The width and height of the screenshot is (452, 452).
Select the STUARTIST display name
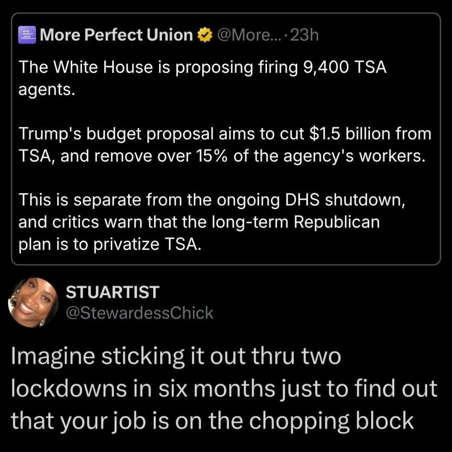click(x=112, y=292)
